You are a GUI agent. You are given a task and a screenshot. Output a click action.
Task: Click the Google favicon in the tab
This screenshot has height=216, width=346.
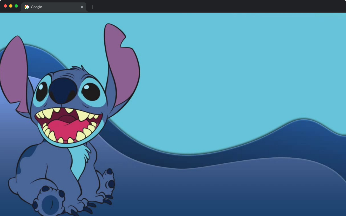click(27, 7)
